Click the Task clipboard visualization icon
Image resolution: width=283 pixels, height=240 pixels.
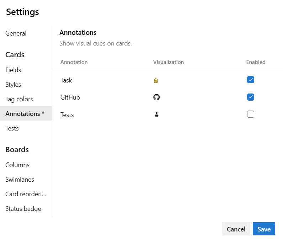[156, 80]
